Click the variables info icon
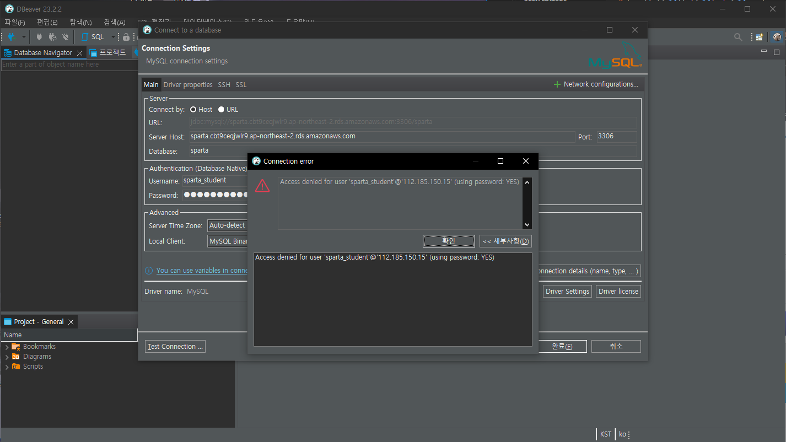Image resolution: width=786 pixels, height=442 pixels. click(149, 271)
